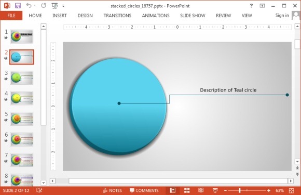Viewport: 301px width, 195px height.
Task: Go to next slide double-arrow button
Action: 297,174
